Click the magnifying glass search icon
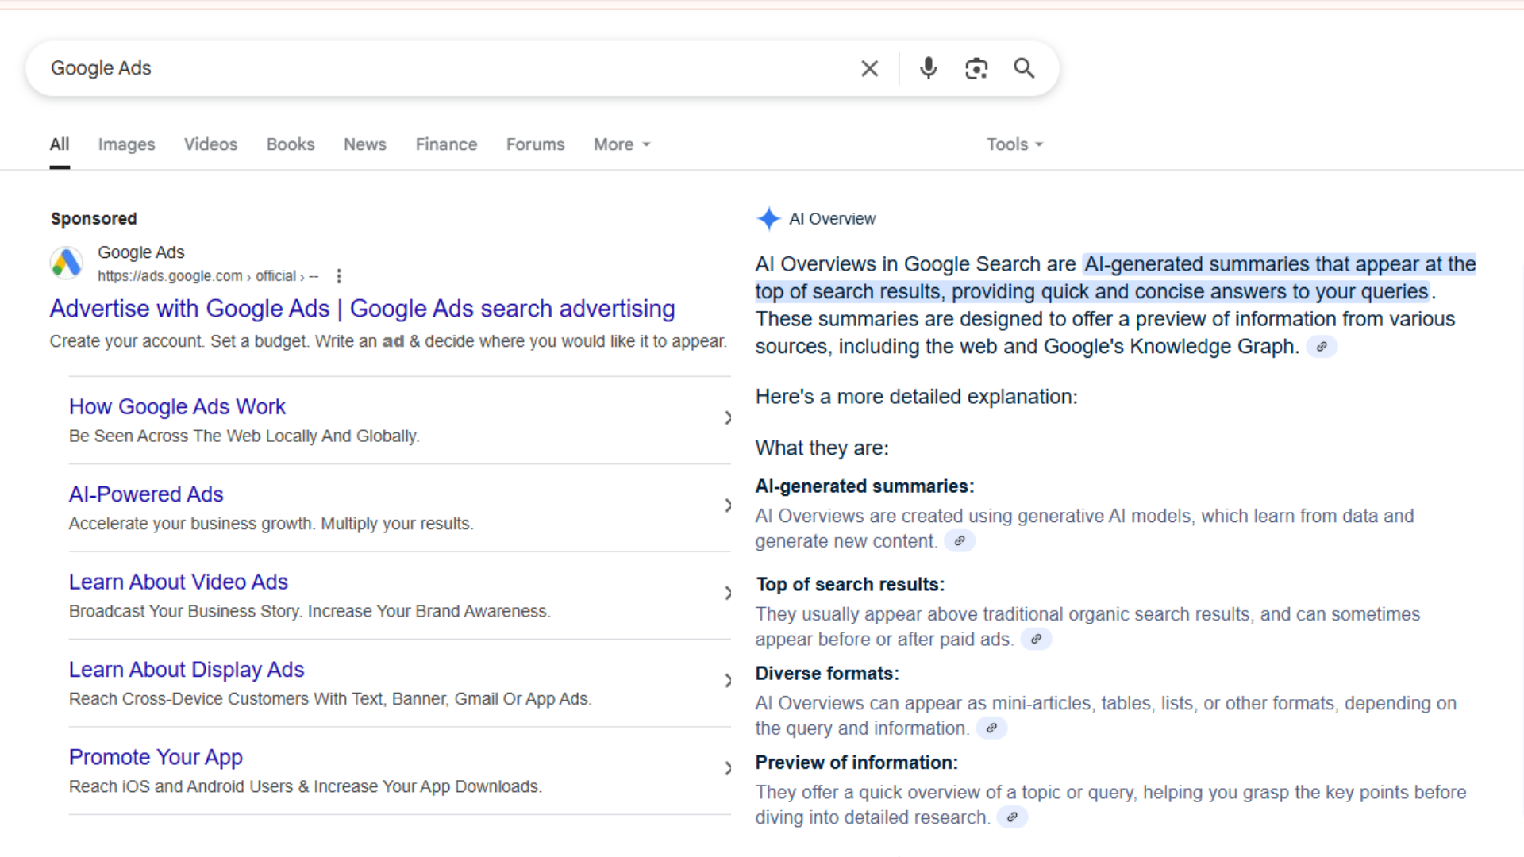Image resolution: width=1524 pixels, height=857 pixels. tap(1024, 68)
